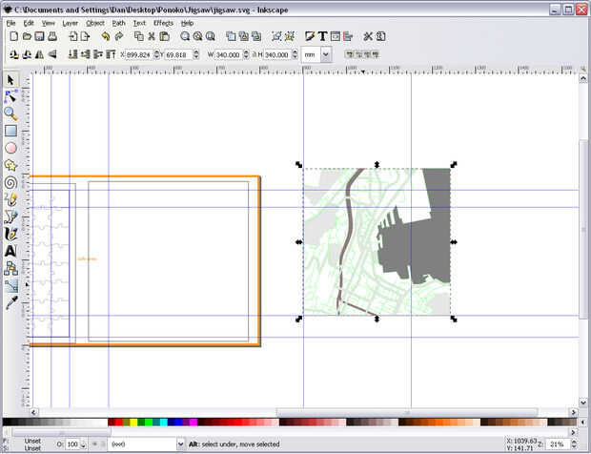Image resolution: width=591 pixels, height=454 pixels.
Task: Duplicate the selected object
Action: point(231,36)
